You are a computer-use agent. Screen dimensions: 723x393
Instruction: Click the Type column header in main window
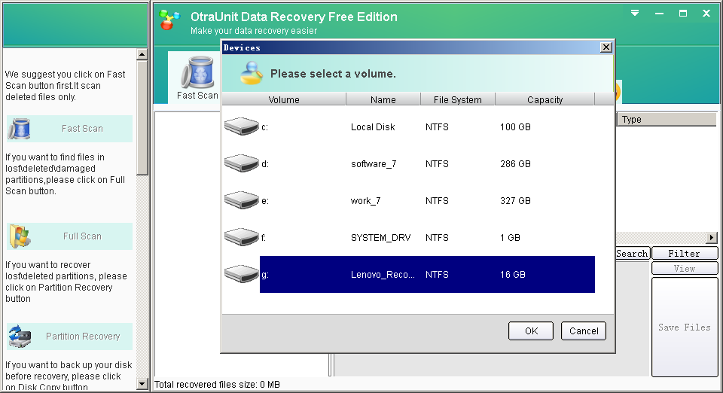point(667,119)
